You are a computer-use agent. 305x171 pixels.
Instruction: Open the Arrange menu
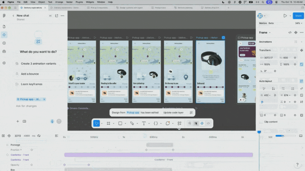click(59, 2)
